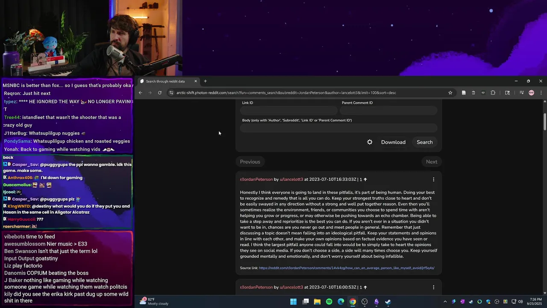The image size is (547, 308).
Task: Open the media controls music icon
Action: coord(522,93)
